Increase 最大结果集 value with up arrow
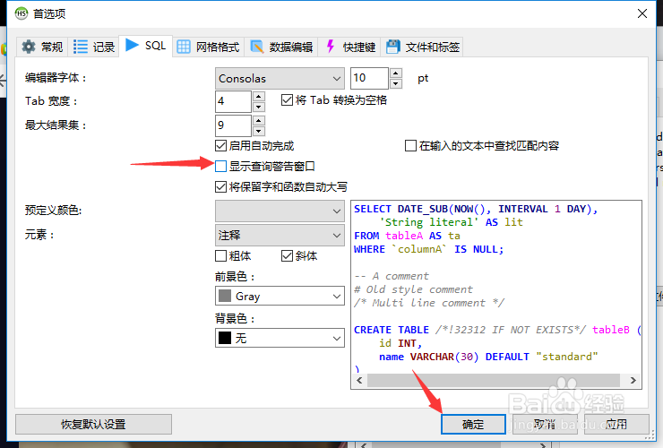The image size is (663, 448). pos(259,121)
